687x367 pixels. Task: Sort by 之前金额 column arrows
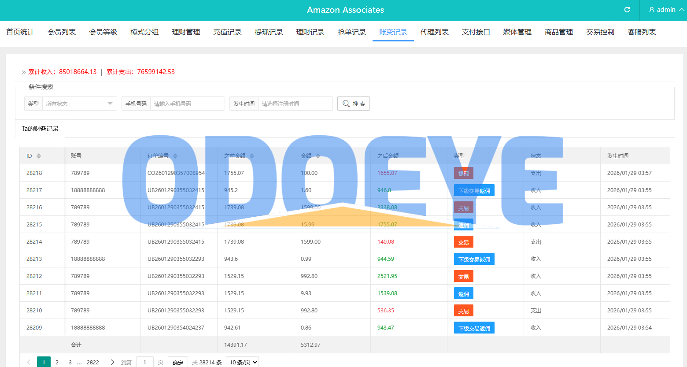252,156
